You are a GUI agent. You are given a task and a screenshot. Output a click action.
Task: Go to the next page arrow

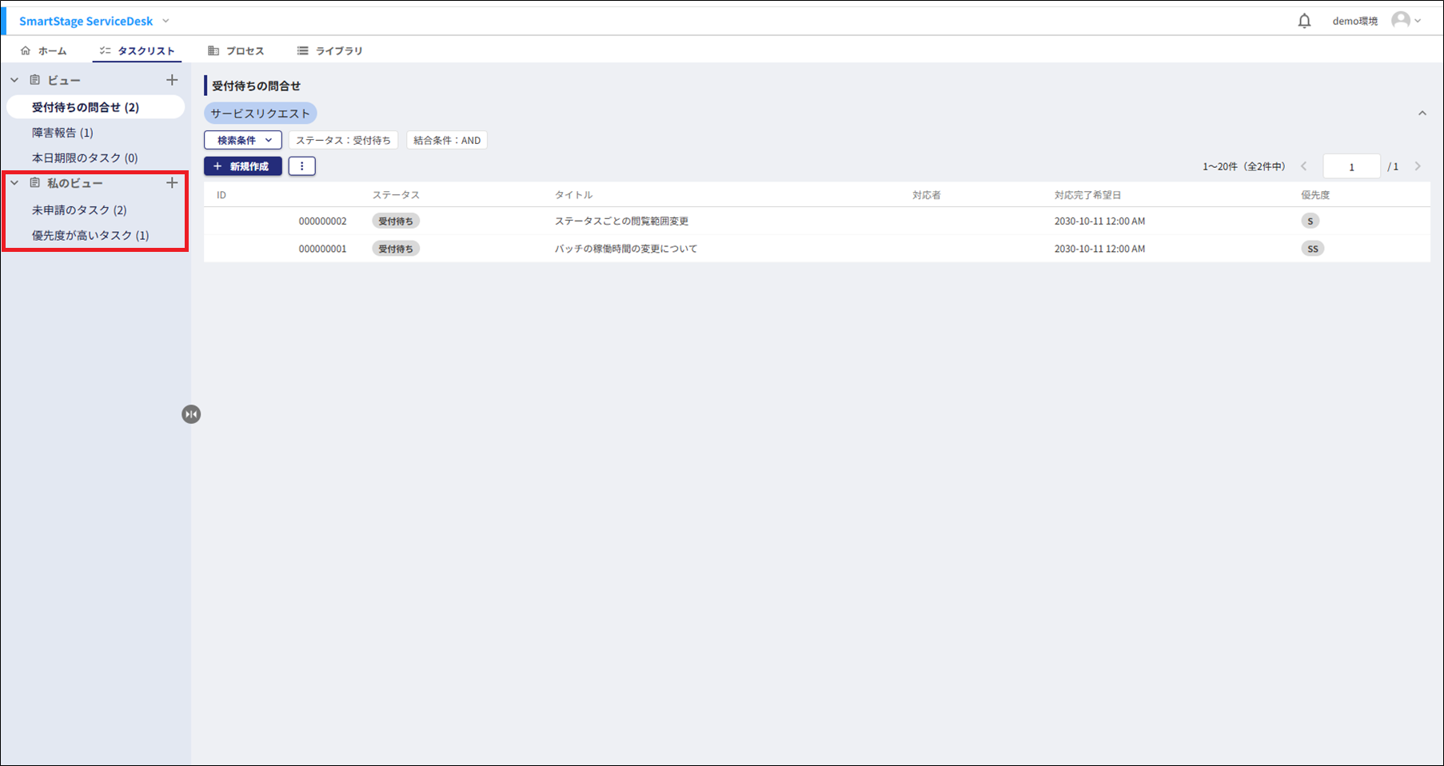point(1418,166)
